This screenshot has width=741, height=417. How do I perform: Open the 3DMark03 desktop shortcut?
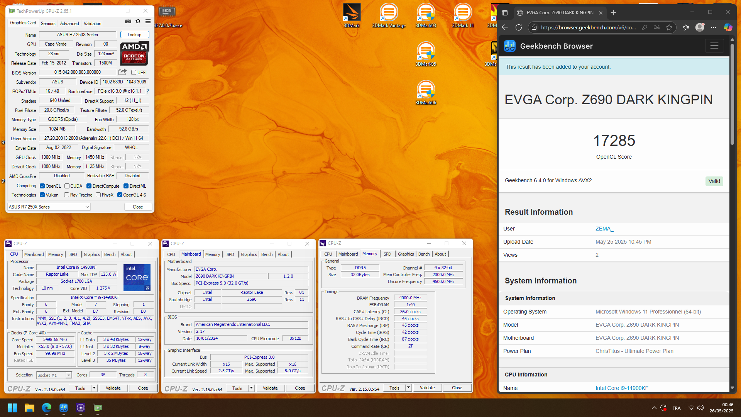coord(426,15)
